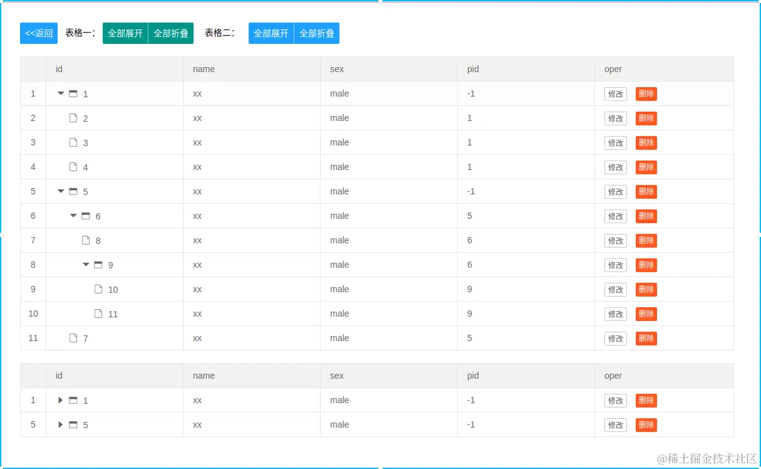Click the folder icon of id 1 in table one
Image resolution: width=761 pixels, height=469 pixels.
(73, 93)
